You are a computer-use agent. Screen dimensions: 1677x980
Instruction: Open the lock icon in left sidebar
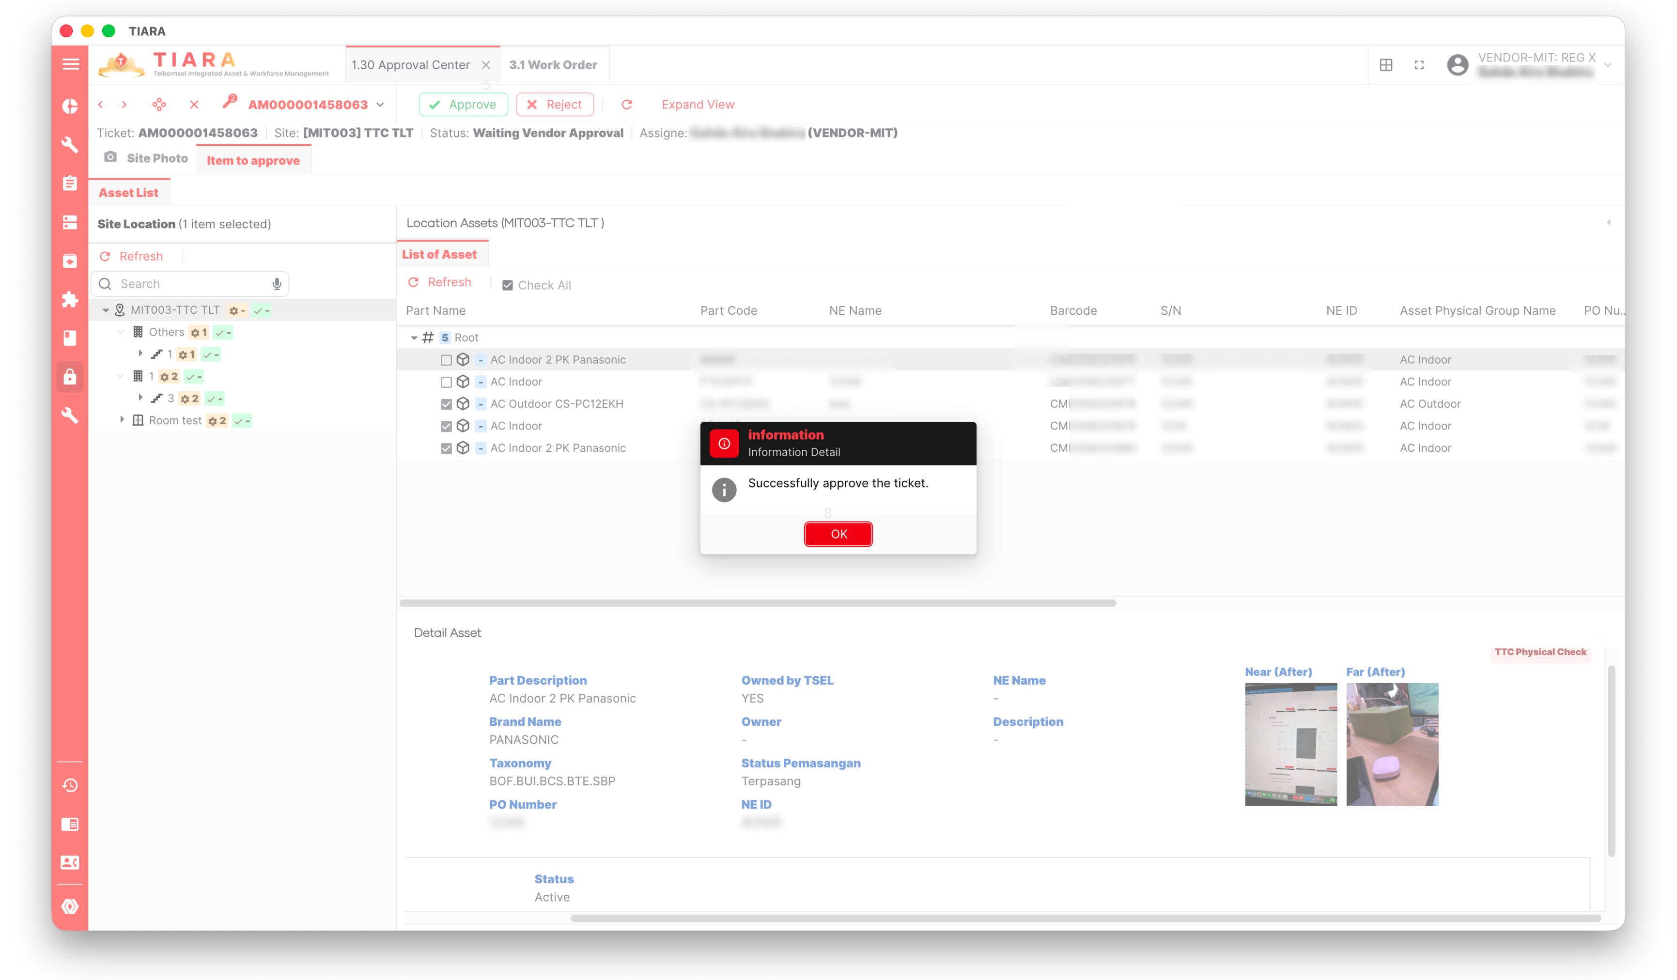point(70,377)
